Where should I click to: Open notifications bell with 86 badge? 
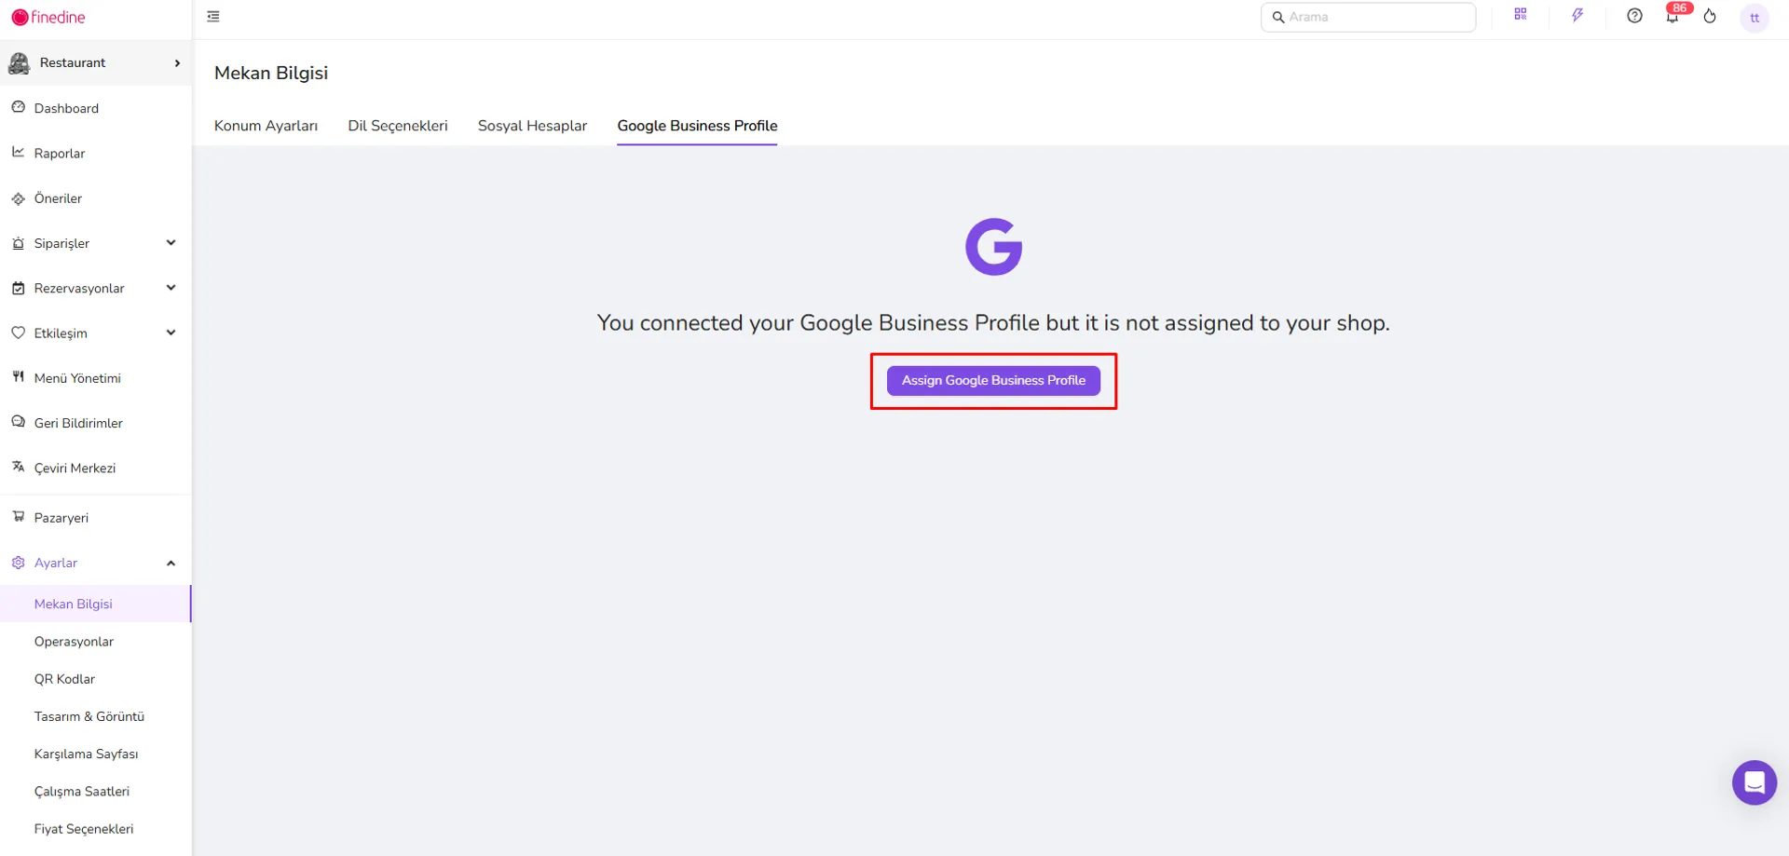1674,15
